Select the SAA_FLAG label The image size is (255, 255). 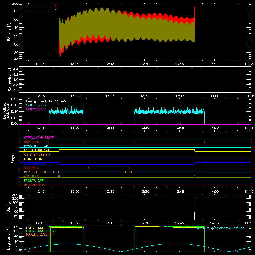point(31,168)
